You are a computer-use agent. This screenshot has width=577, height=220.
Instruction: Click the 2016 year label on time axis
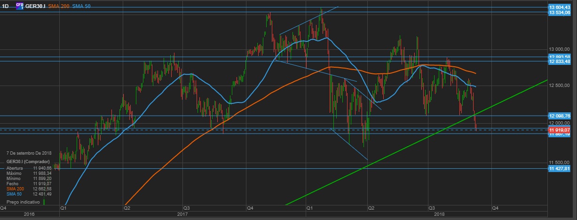click(x=29, y=214)
